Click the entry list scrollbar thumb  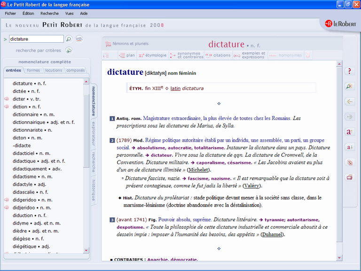tap(86, 131)
